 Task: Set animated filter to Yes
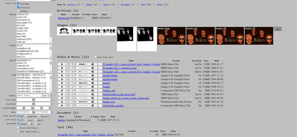point(36,124)
